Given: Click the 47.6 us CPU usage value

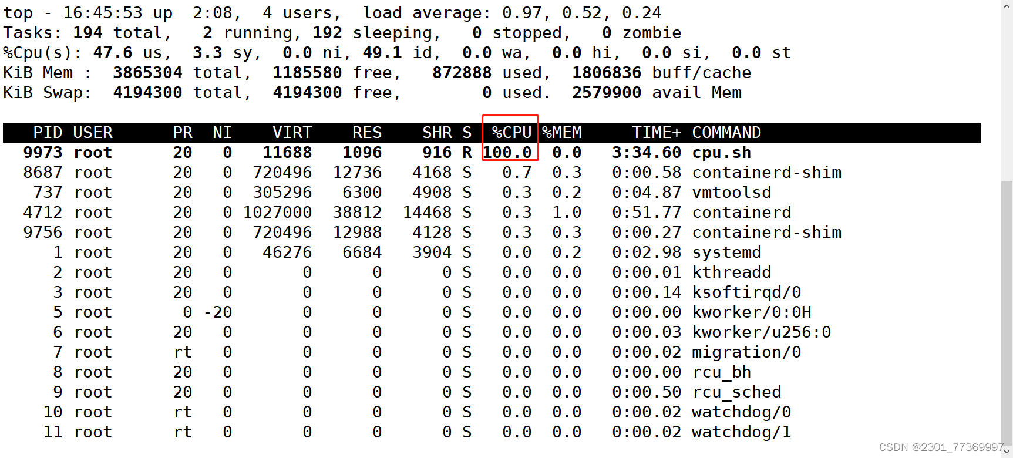Looking at the screenshot, I should pyautogui.click(x=113, y=53).
